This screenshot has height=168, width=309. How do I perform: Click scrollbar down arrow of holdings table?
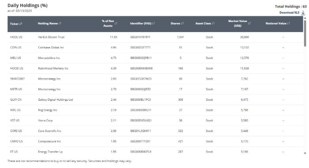[x=305, y=153]
